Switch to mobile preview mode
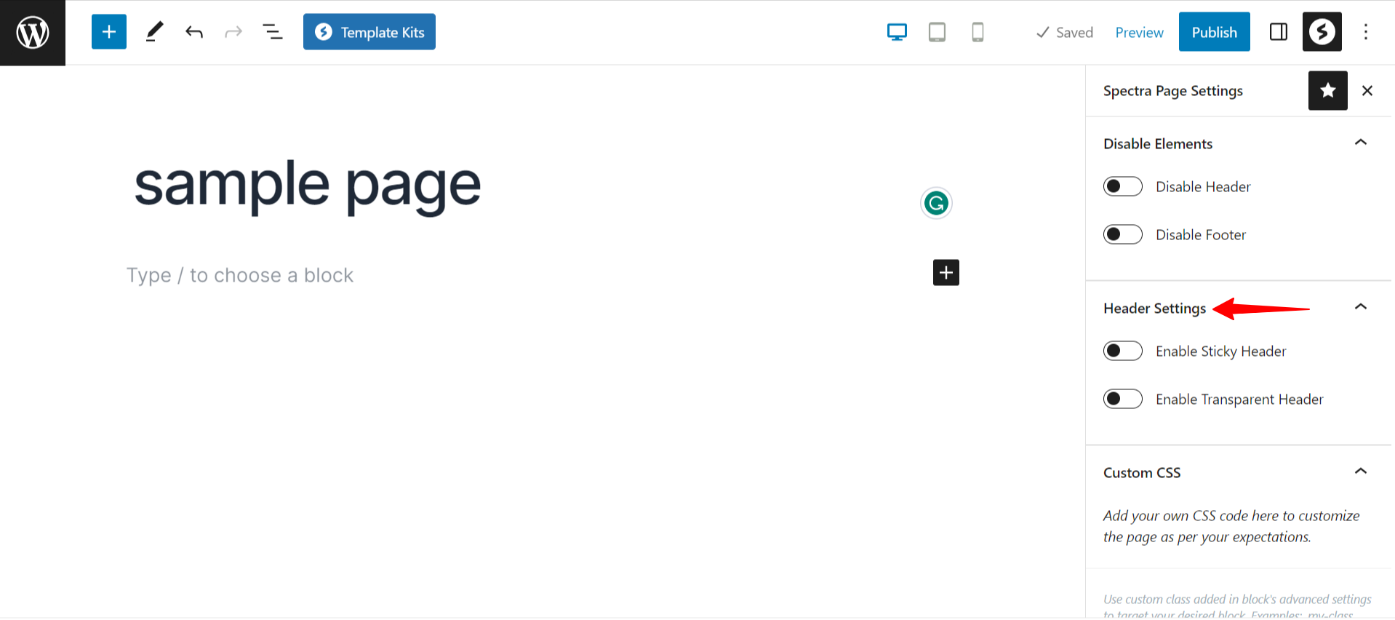This screenshot has height=620, width=1395. [x=978, y=32]
